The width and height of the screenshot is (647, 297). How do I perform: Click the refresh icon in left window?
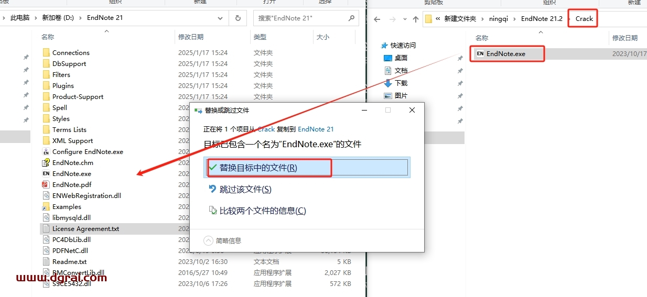pyautogui.click(x=238, y=18)
